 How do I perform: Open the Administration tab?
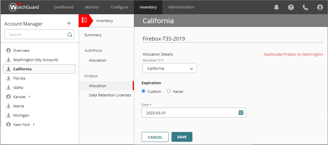(181, 7)
